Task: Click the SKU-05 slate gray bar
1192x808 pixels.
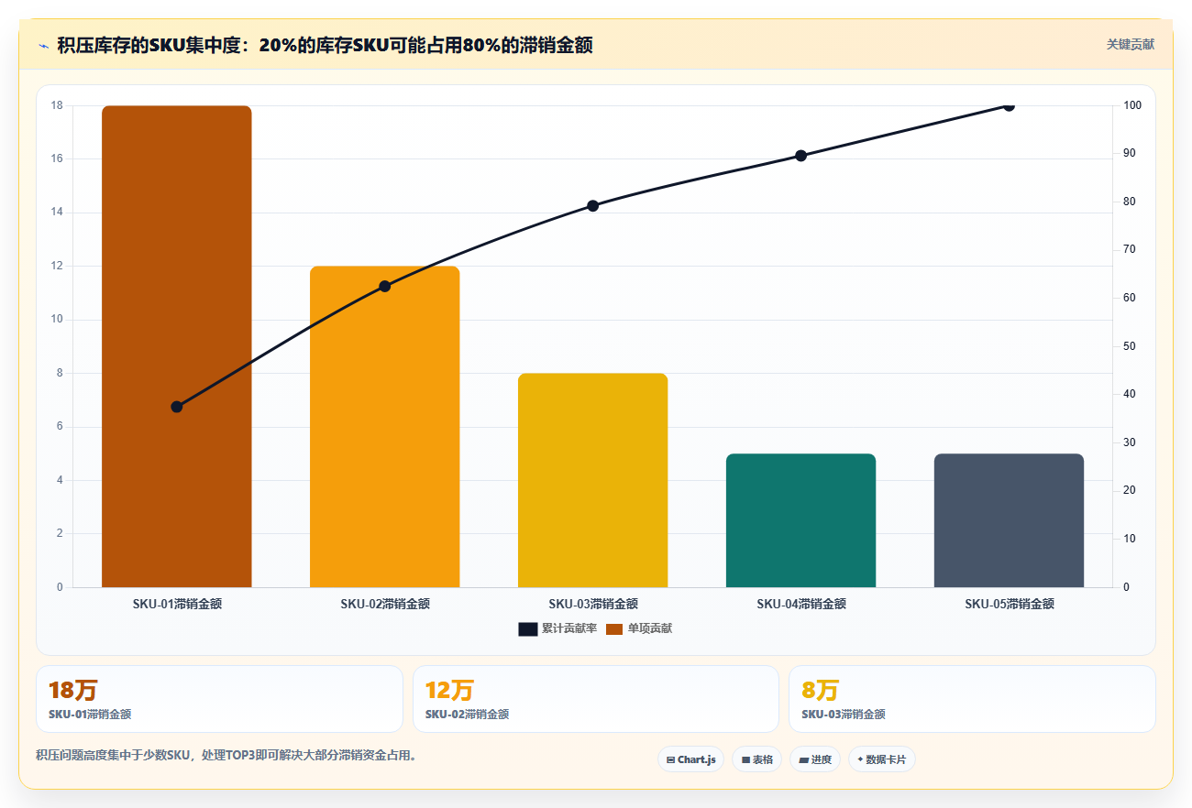Action: 1010,520
